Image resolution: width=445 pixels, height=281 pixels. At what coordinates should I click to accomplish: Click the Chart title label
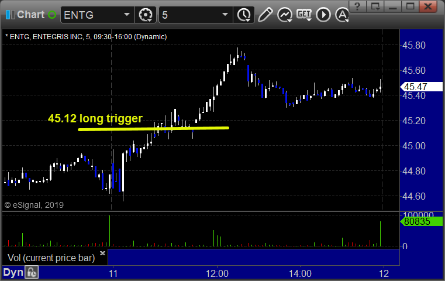tap(30, 15)
